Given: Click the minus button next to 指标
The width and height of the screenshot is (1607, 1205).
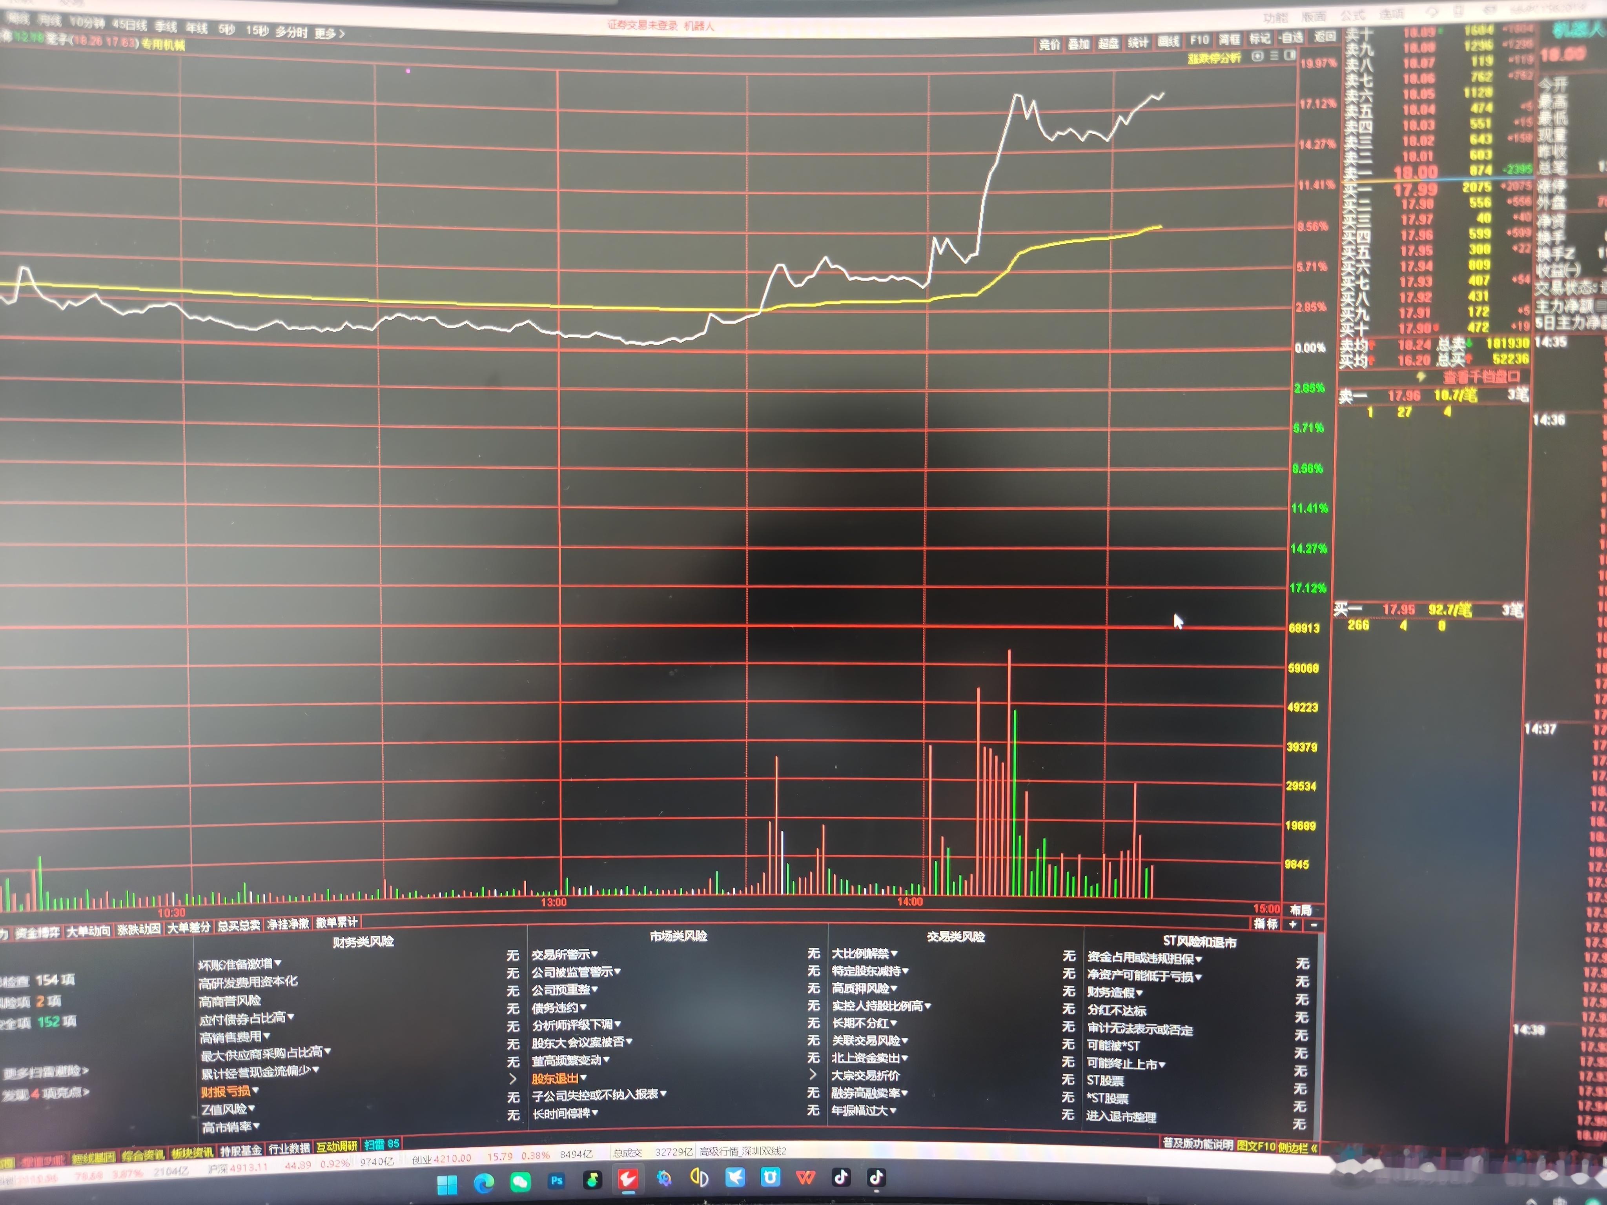Looking at the screenshot, I should point(1314,925).
